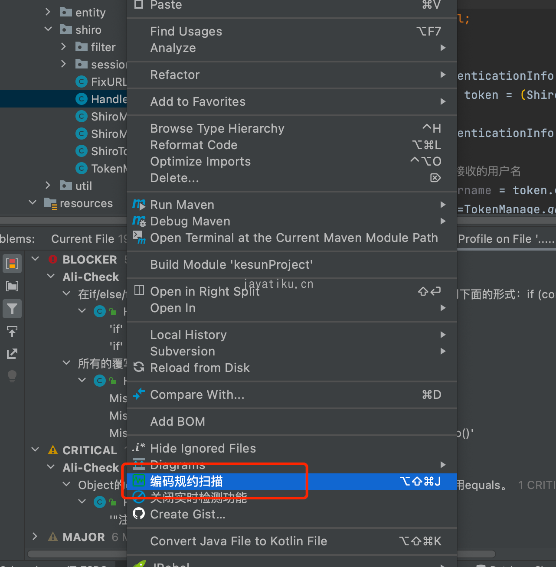The height and width of the screenshot is (567, 556).
Task: Choose Convert Java File to Kotlin File
Action: pyautogui.click(x=239, y=541)
